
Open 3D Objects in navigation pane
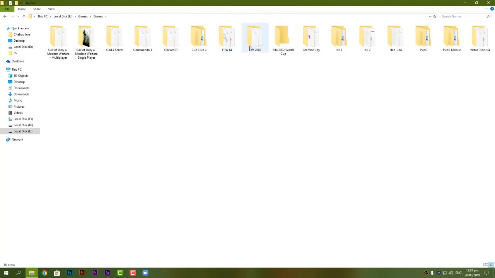20,76
